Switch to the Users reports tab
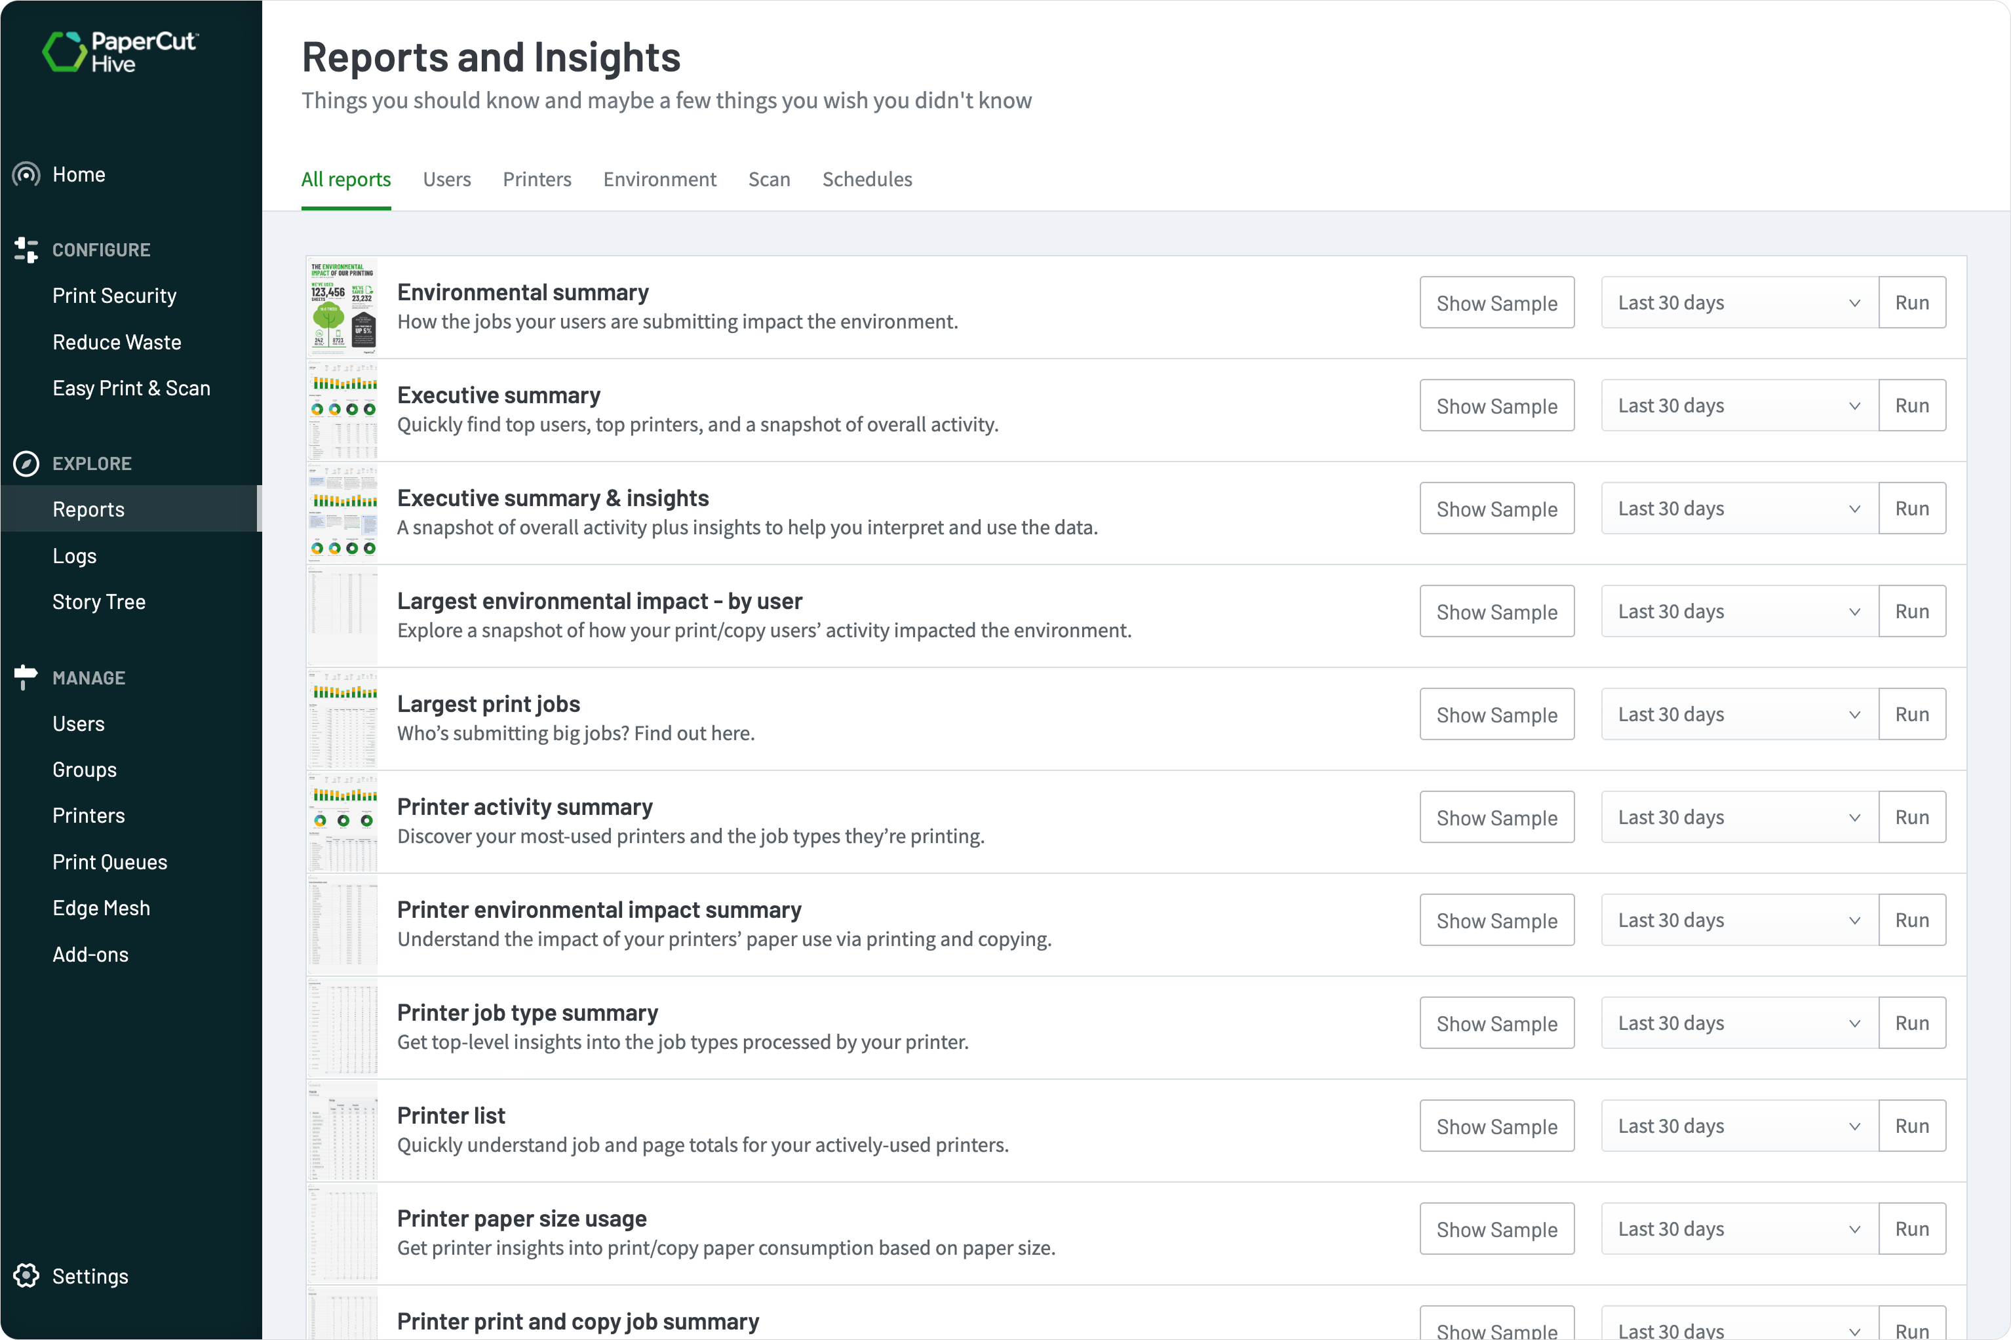This screenshot has width=2011, height=1340. [447, 180]
